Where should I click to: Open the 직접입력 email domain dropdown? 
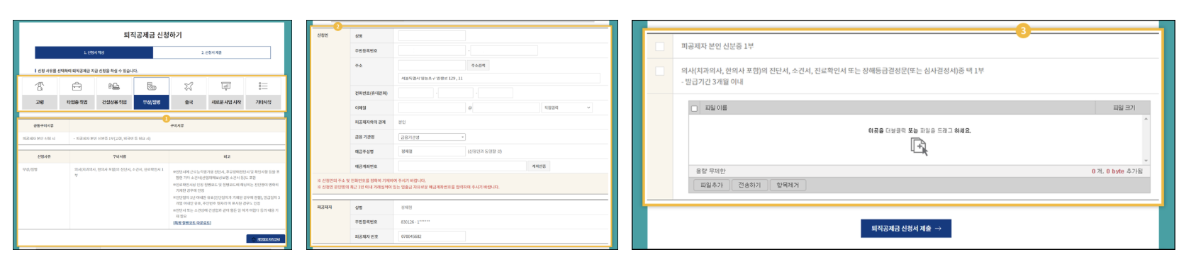click(x=567, y=108)
